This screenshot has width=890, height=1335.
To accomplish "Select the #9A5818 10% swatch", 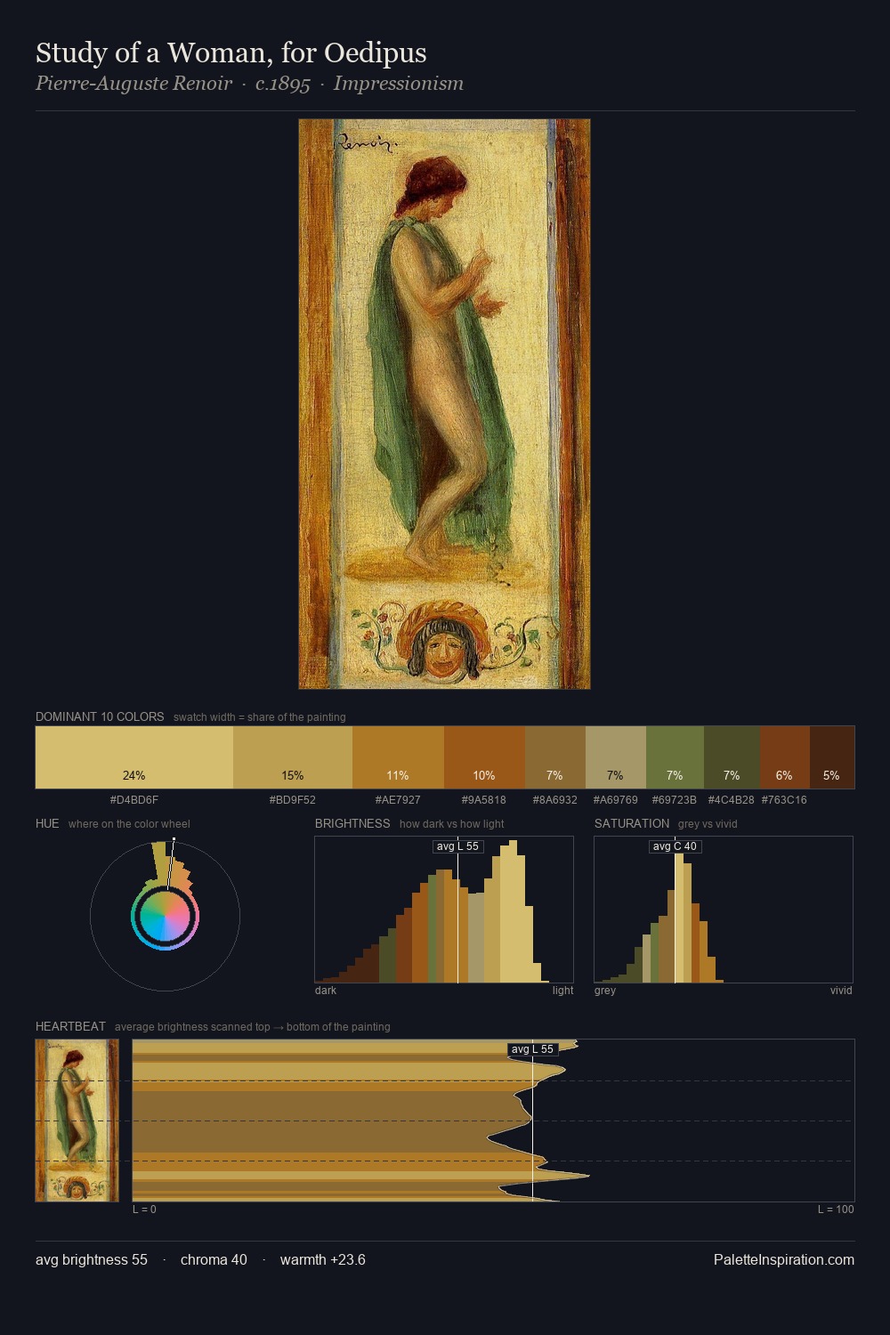I will click(484, 757).
